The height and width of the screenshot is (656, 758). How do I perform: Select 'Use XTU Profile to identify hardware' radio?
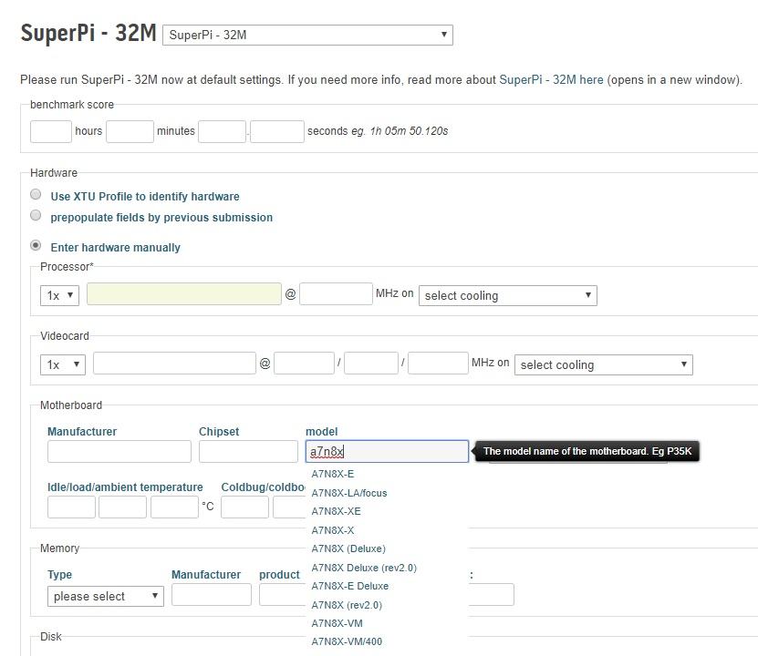(36, 194)
